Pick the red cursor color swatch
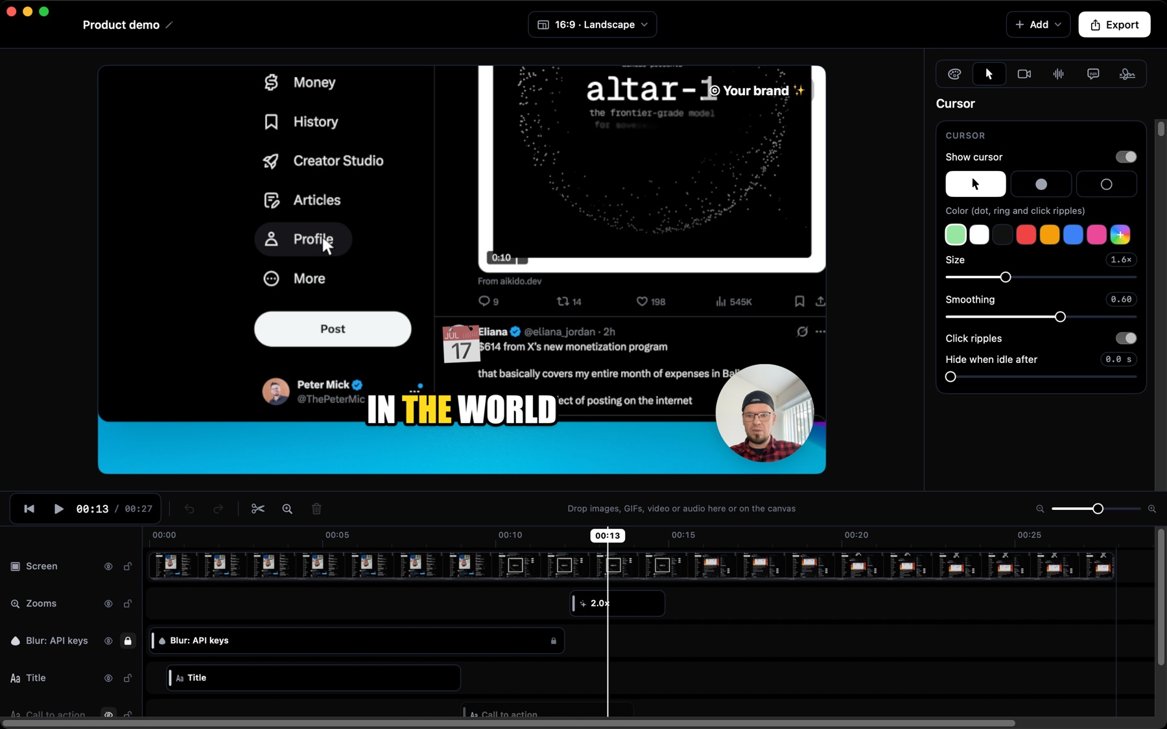Viewport: 1167px width, 729px height. 1026,235
